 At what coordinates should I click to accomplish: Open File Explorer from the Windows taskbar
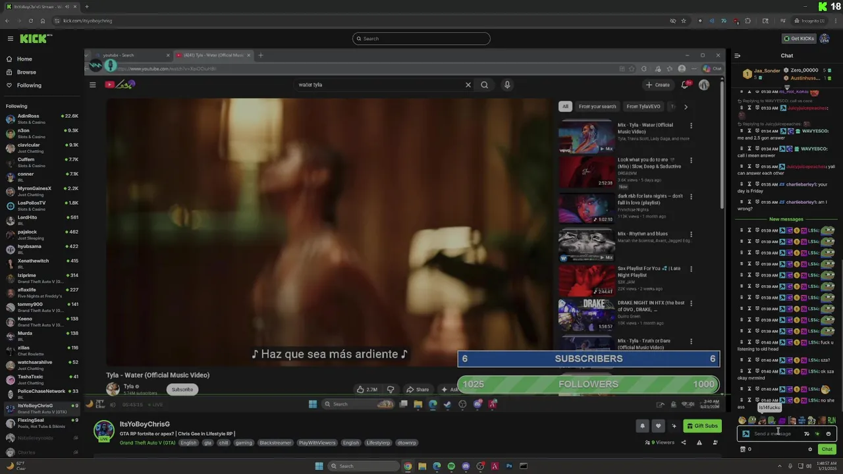[x=422, y=466]
